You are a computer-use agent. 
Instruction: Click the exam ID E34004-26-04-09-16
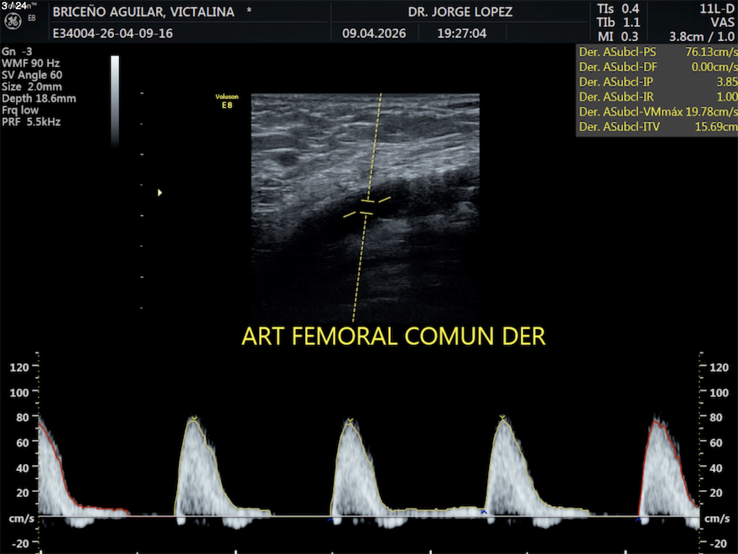pyautogui.click(x=112, y=34)
